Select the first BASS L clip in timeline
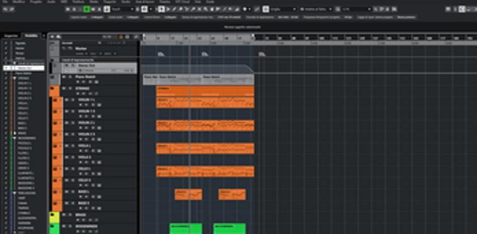Image resolution: width=477 pixels, height=234 pixels. click(188, 194)
